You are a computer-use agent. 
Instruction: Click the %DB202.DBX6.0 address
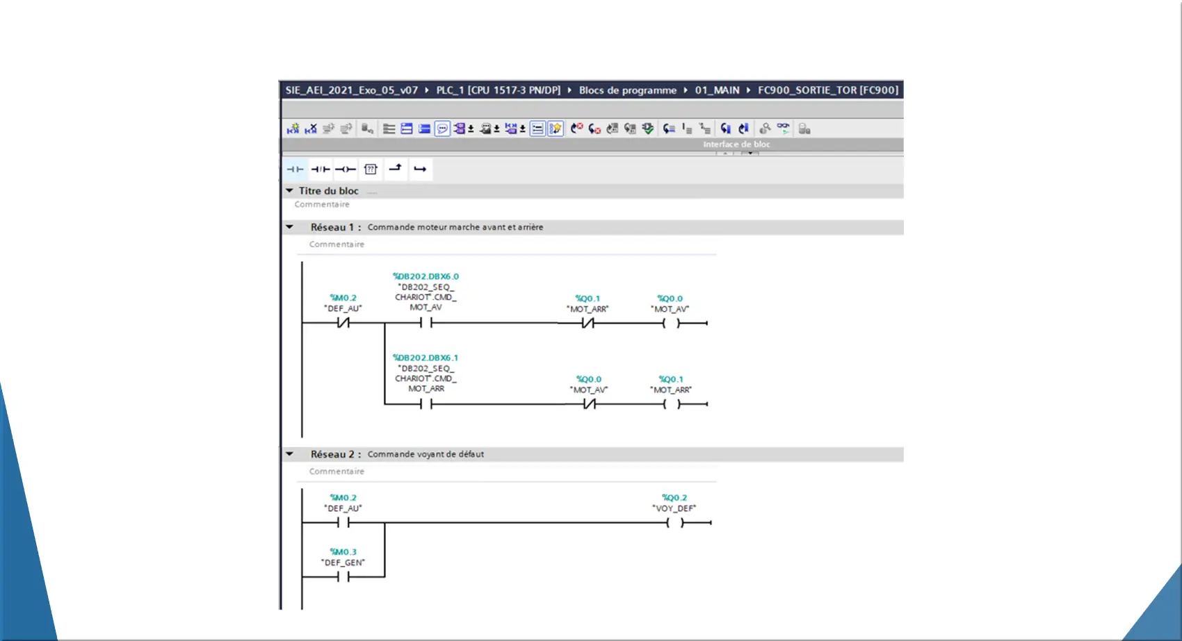426,276
